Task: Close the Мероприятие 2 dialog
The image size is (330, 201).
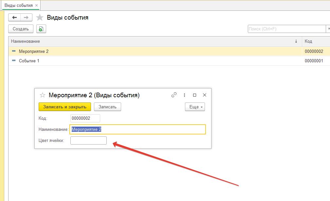Action: (205, 95)
